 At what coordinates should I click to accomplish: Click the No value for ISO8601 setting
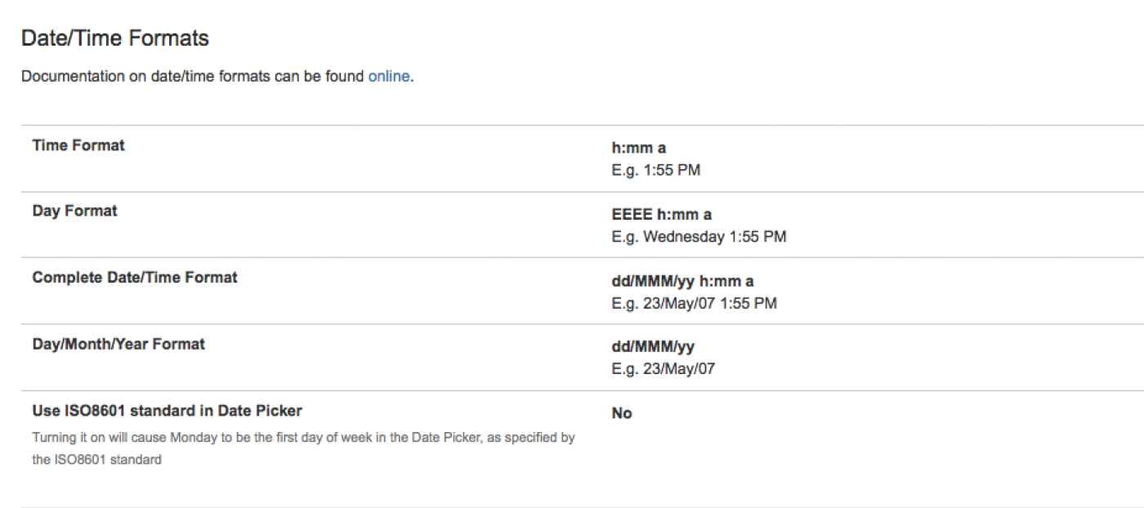point(621,413)
